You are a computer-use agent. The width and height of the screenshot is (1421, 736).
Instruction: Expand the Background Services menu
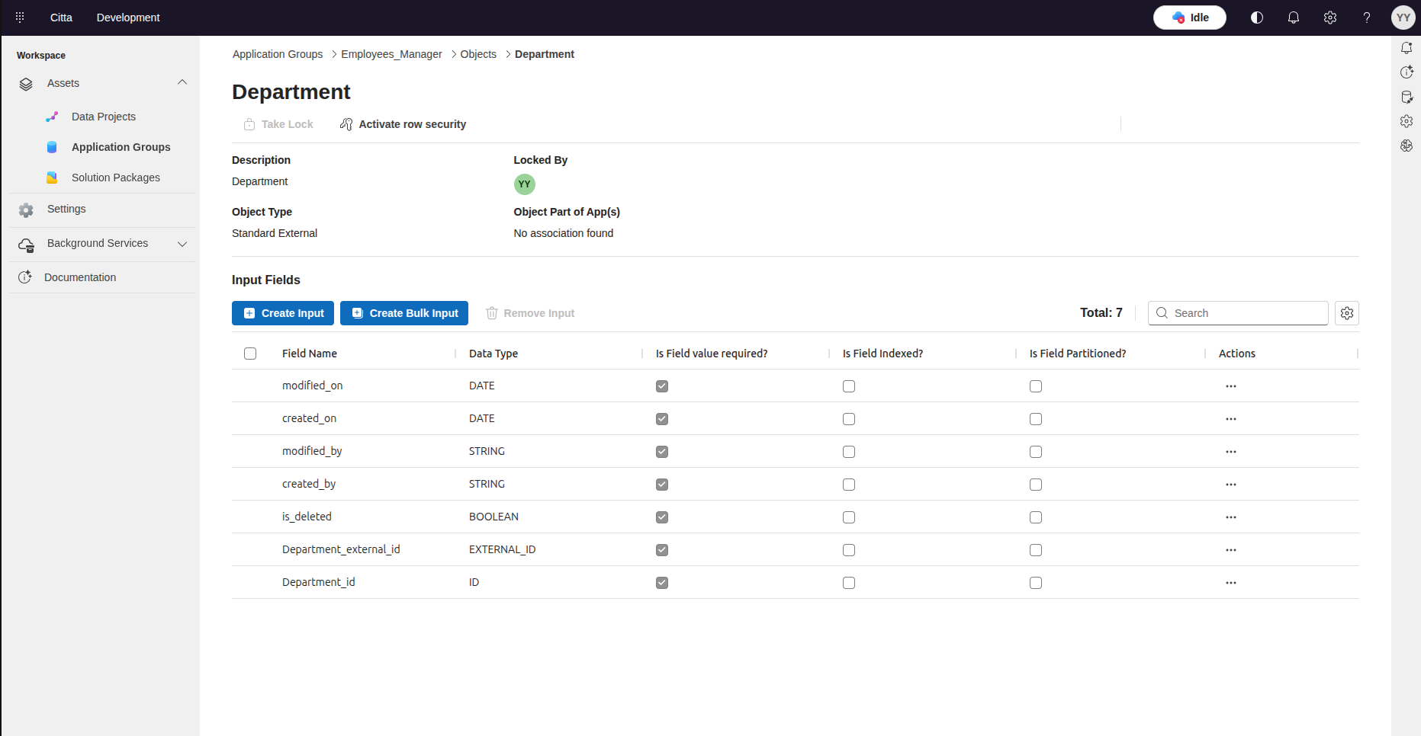pos(182,244)
